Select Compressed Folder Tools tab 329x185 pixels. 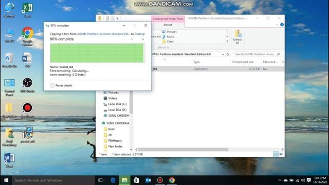pos(168,18)
